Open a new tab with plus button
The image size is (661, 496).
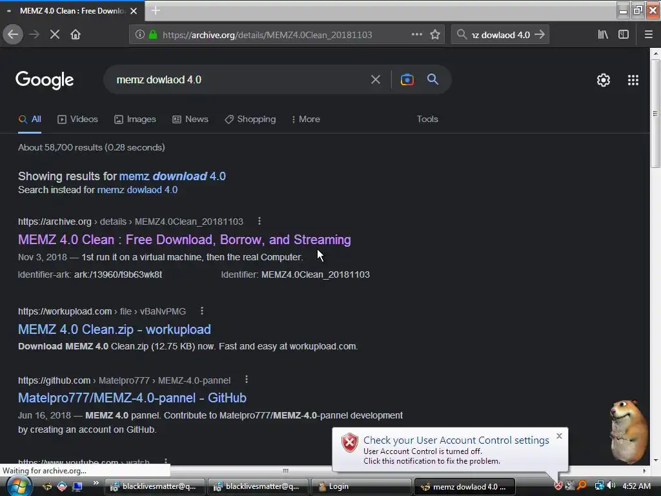coord(156,10)
